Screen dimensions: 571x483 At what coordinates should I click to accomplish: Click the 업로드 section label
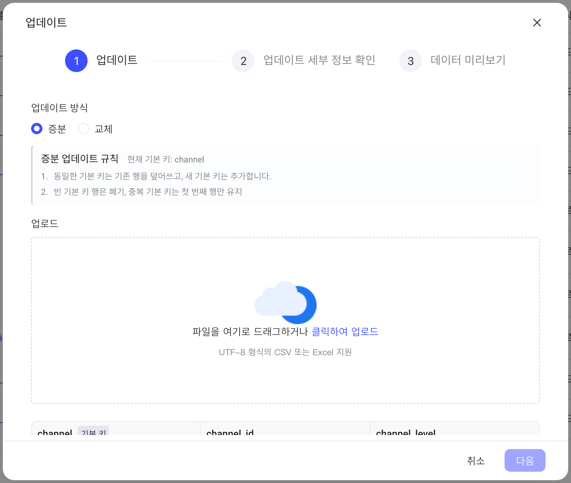[45, 223]
